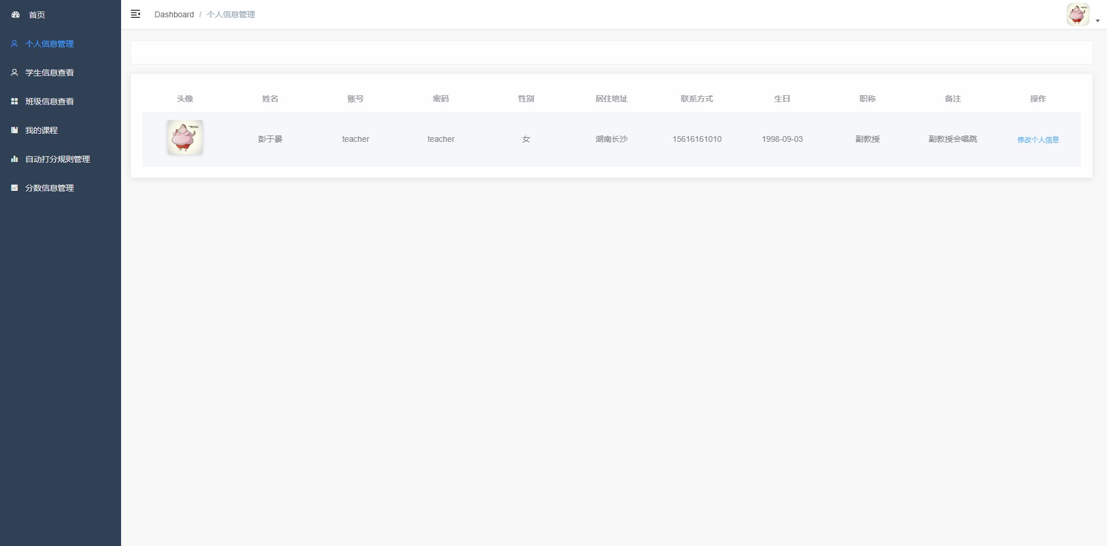Click the caret arrow next to the top-right avatar

(x=1098, y=21)
